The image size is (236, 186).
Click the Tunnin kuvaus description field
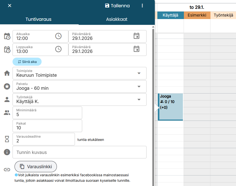(x=79, y=152)
